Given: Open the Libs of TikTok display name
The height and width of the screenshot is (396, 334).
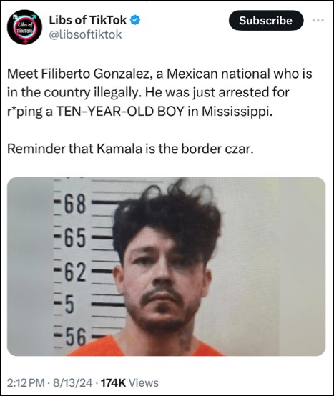Looking at the screenshot, I should pyautogui.click(x=88, y=20).
